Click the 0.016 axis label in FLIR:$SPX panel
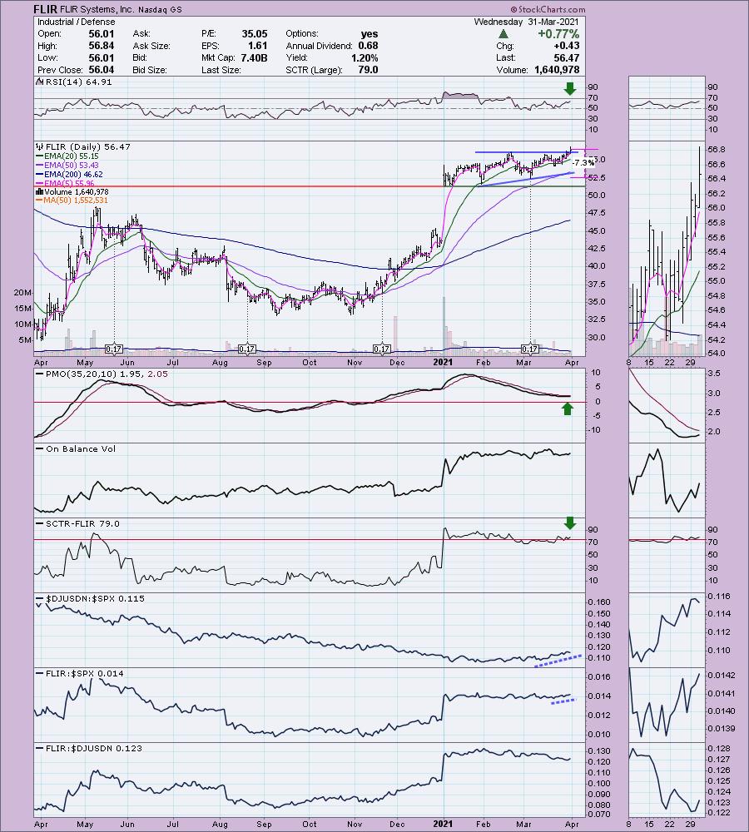The width and height of the screenshot is (749, 832). (599, 676)
